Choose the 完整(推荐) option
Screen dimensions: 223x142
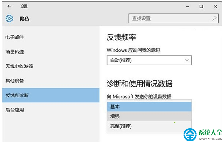(149, 126)
